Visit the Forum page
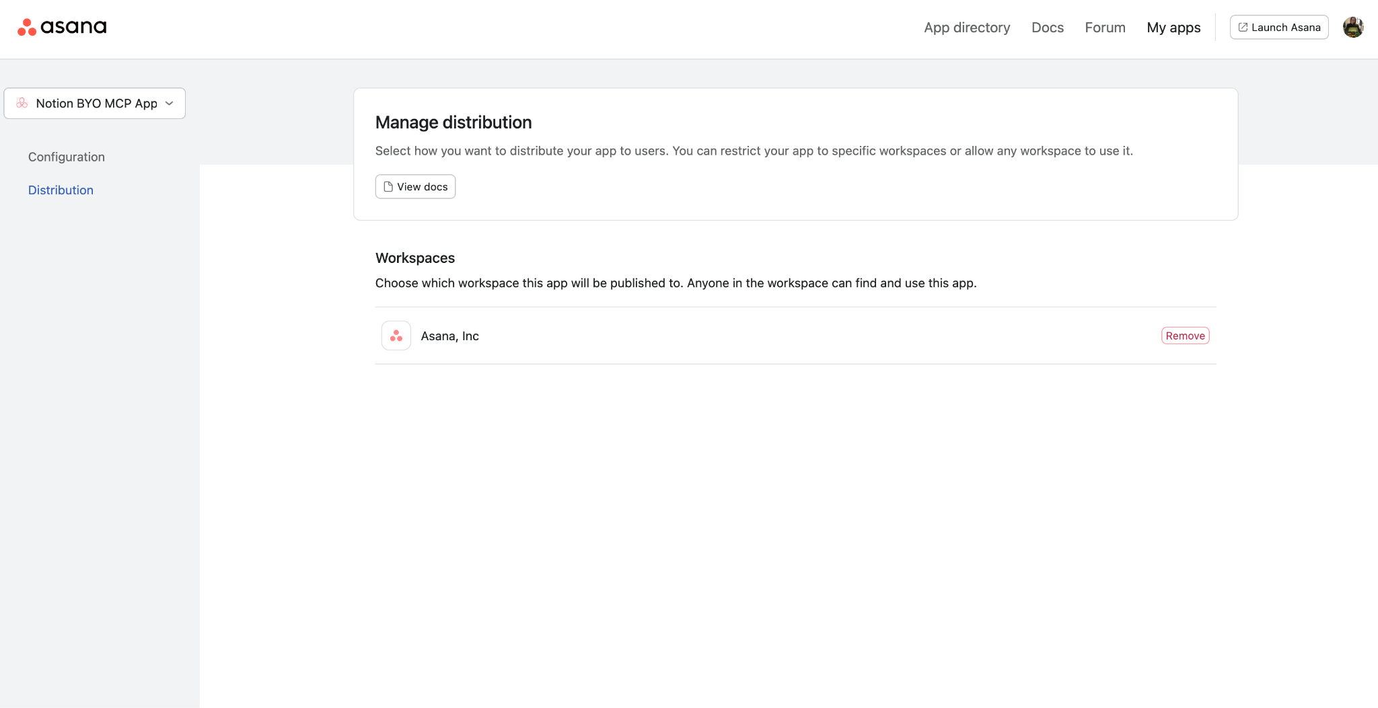Screen dimensions: 1378x708 (1105, 28)
